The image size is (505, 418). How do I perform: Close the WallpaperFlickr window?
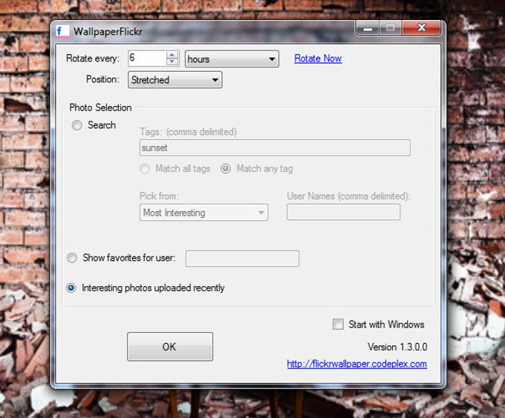pos(421,28)
